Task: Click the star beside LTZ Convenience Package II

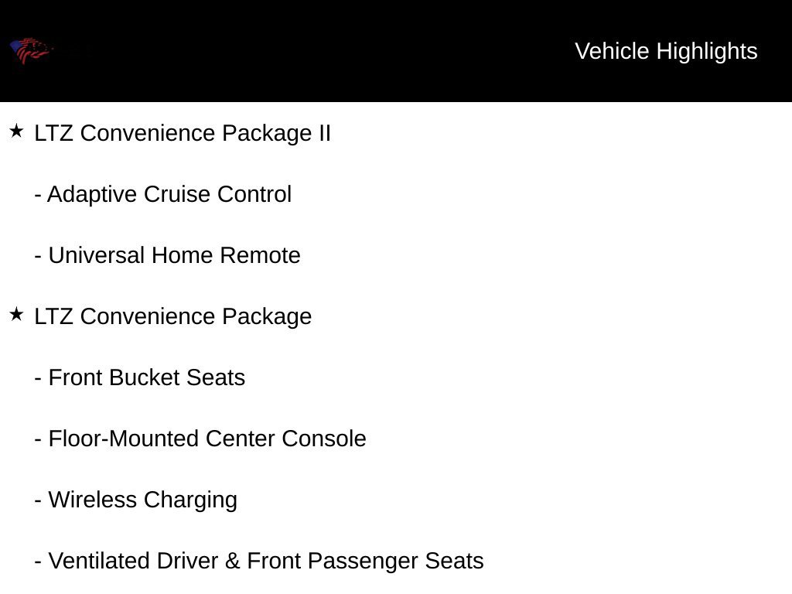Action: 17,131
